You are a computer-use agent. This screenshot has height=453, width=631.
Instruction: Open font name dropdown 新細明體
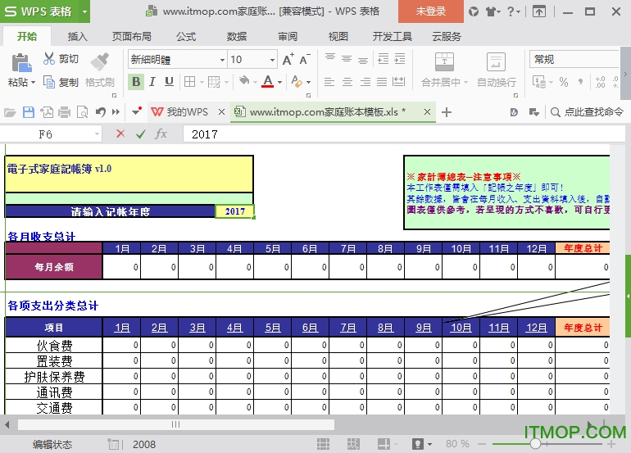pos(222,60)
